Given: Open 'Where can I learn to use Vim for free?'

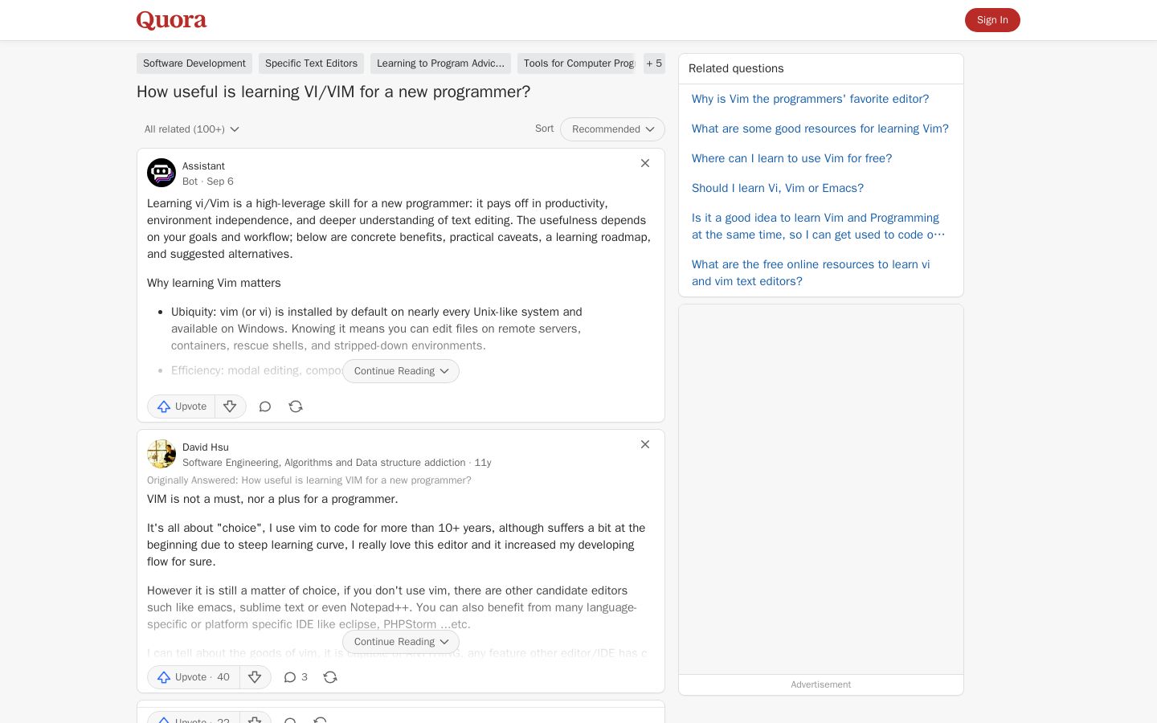Looking at the screenshot, I should pyautogui.click(x=791, y=158).
